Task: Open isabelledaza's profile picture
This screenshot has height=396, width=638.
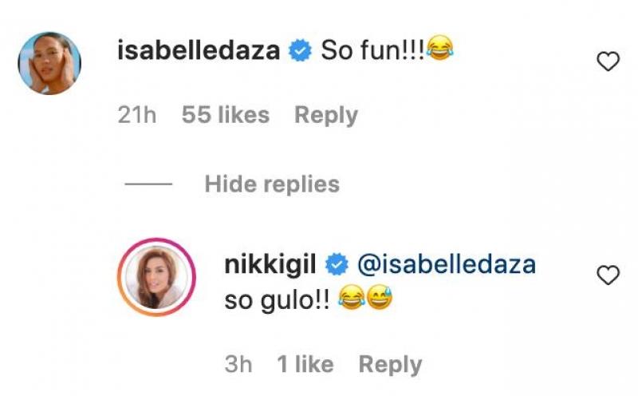Action: coord(49,63)
